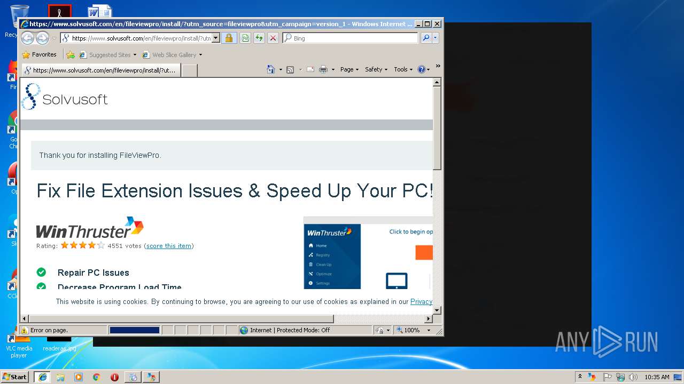Open the Tools menu

click(x=403, y=69)
